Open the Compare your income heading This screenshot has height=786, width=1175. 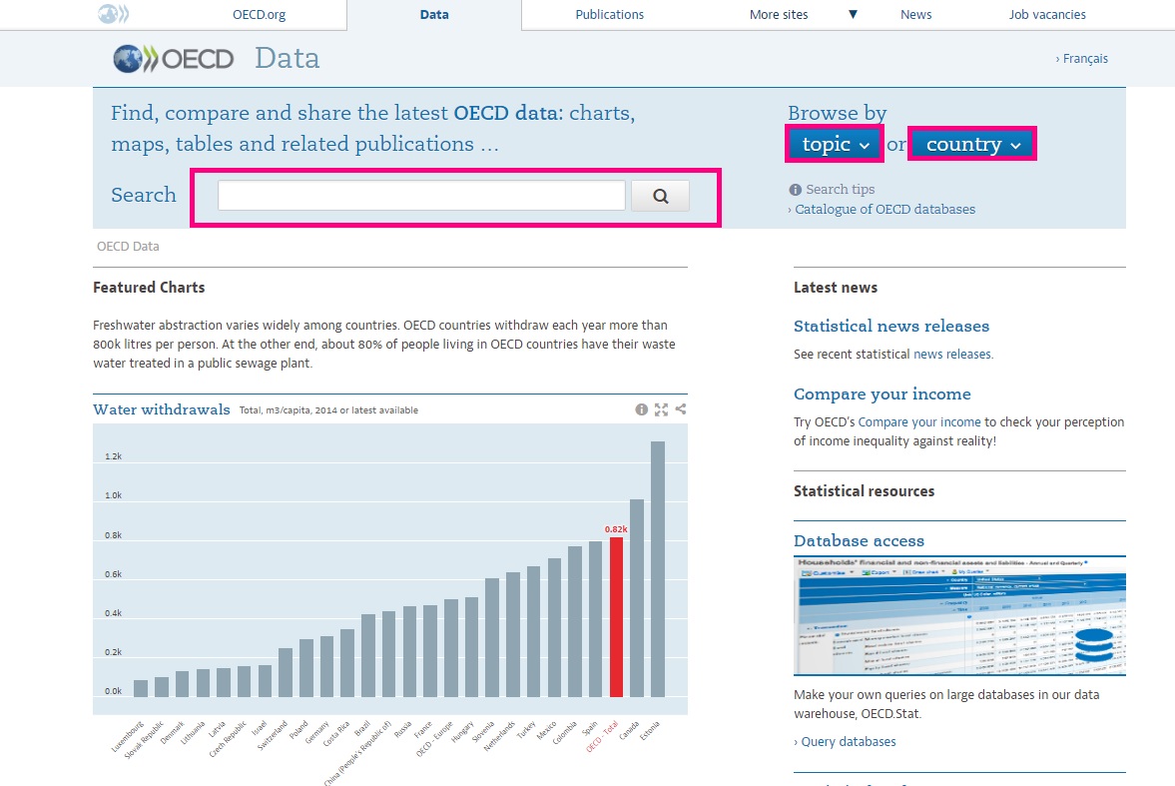[882, 394]
